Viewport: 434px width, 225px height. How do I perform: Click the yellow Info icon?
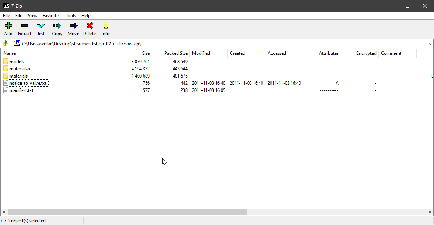pyautogui.click(x=105, y=25)
